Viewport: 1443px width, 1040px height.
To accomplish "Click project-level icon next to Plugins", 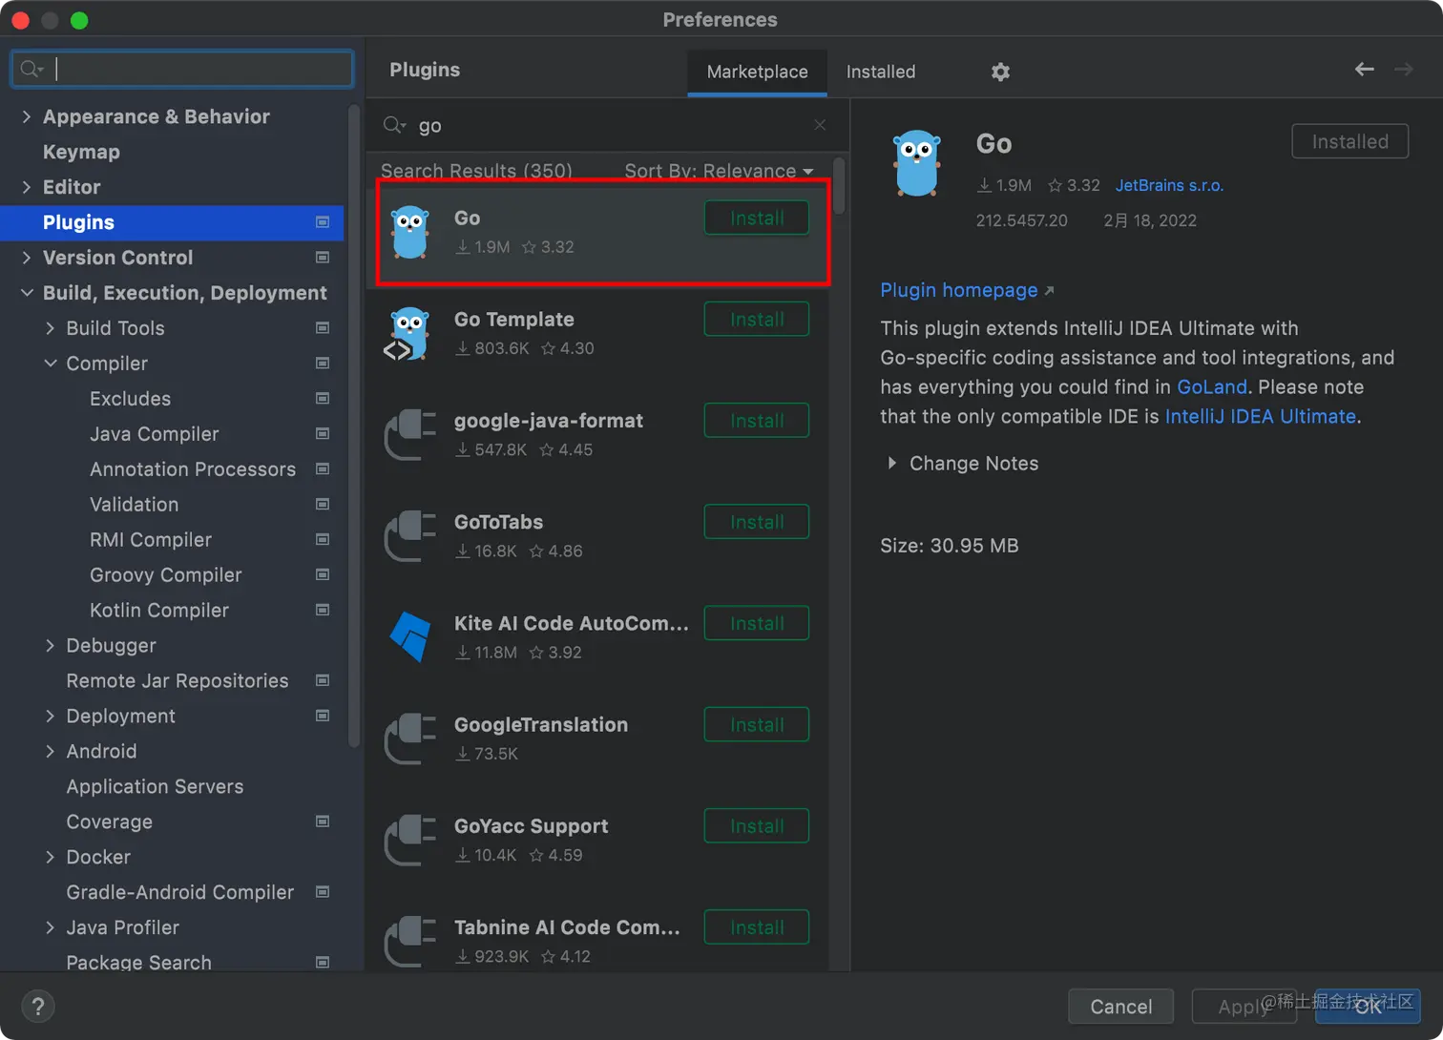I will pyautogui.click(x=323, y=222).
